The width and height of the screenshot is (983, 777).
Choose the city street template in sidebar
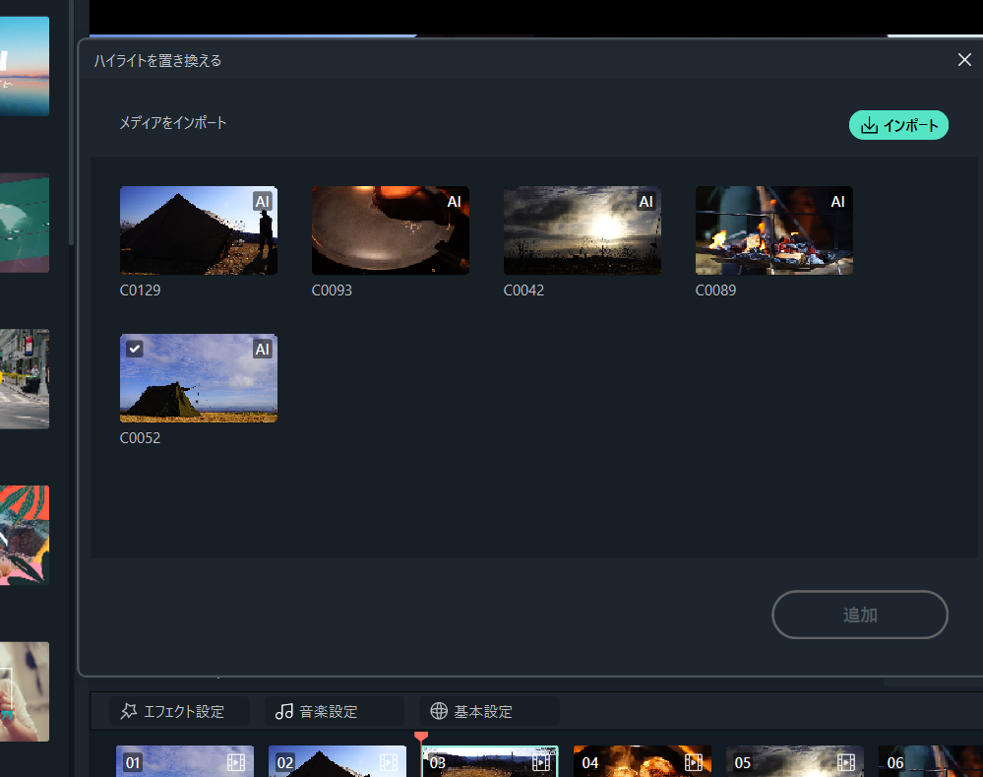pyautogui.click(x=25, y=378)
